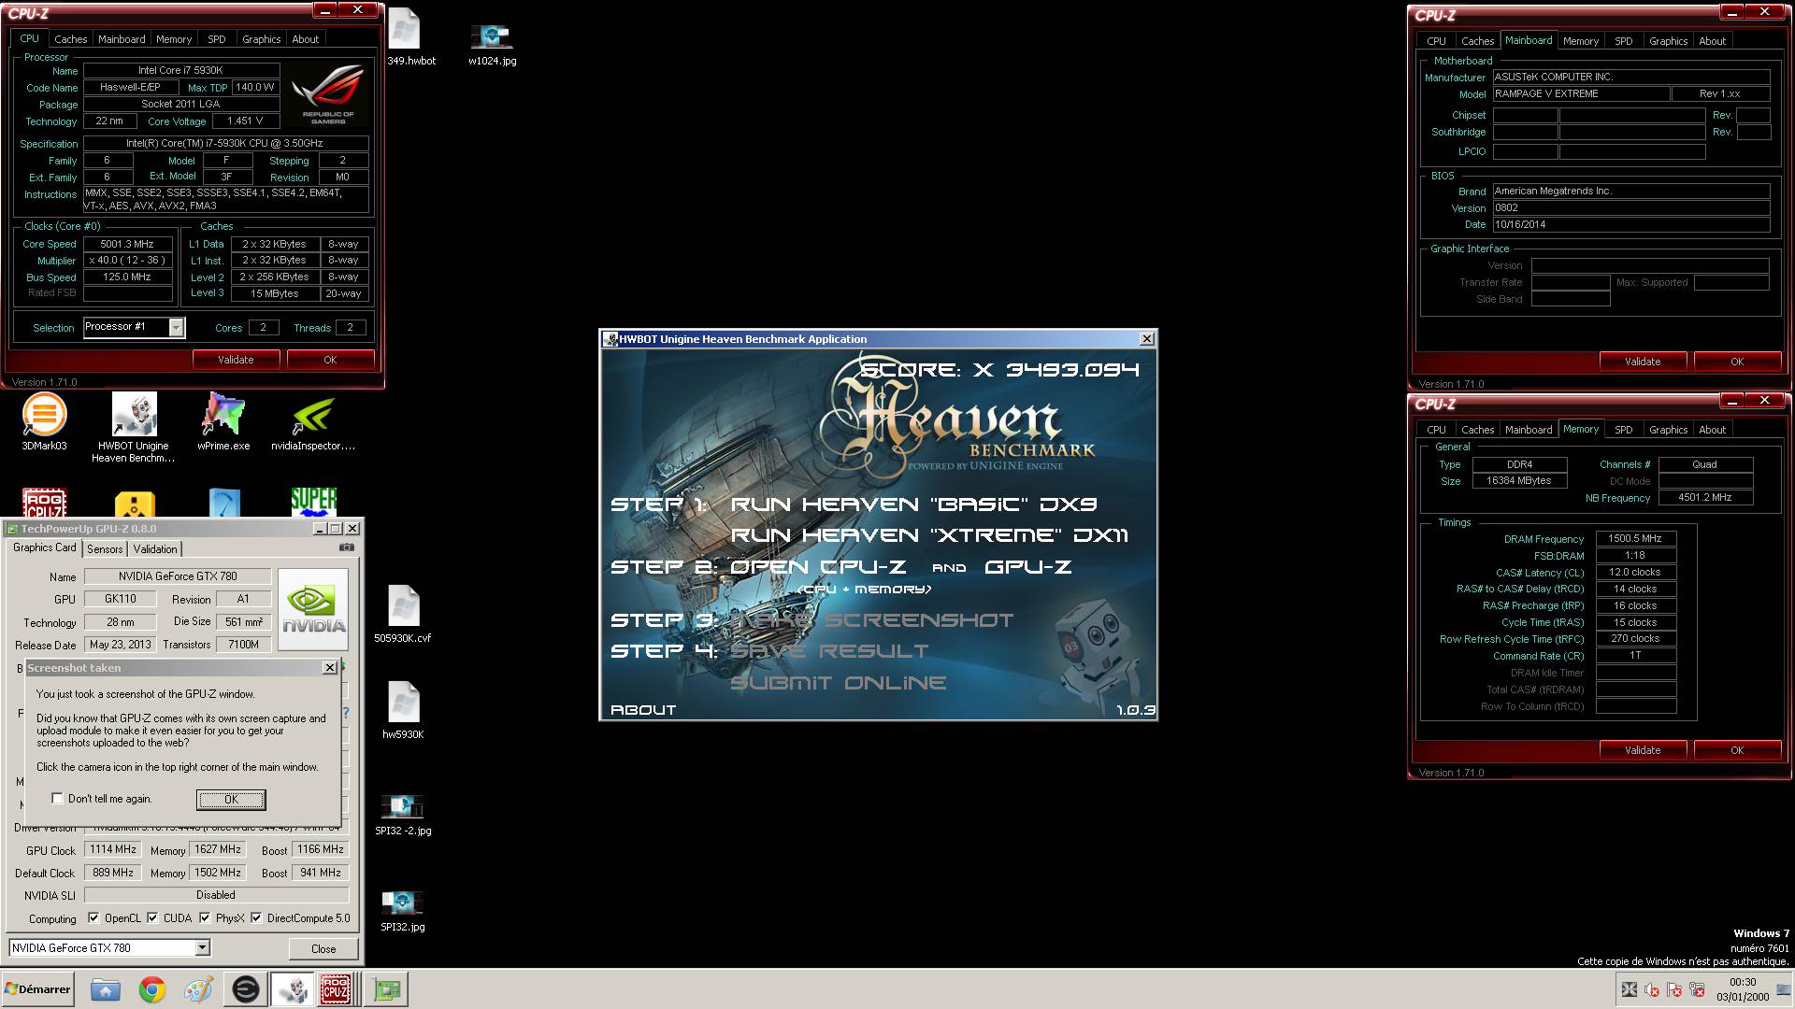Open SPD tab in top-left CPU-Z
Viewport: 1795px width, 1009px height.
pyautogui.click(x=217, y=39)
